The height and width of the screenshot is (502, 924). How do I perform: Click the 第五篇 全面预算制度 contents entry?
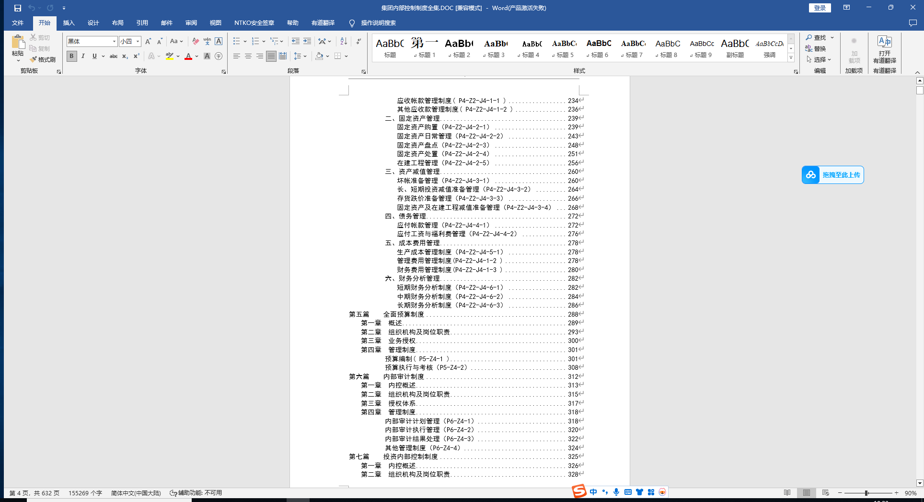404,314
